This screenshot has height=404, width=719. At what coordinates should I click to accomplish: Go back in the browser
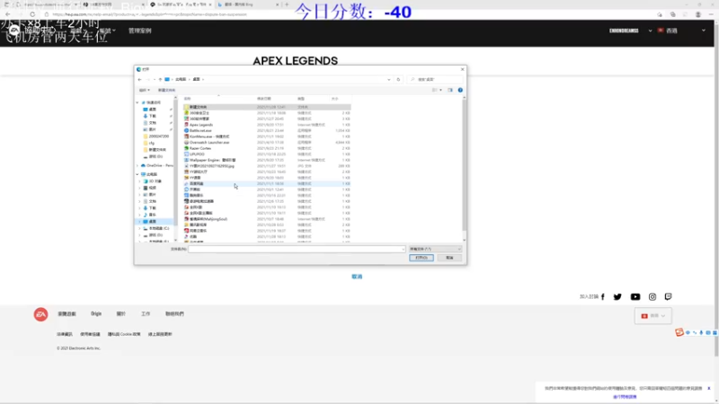tap(8, 14)
